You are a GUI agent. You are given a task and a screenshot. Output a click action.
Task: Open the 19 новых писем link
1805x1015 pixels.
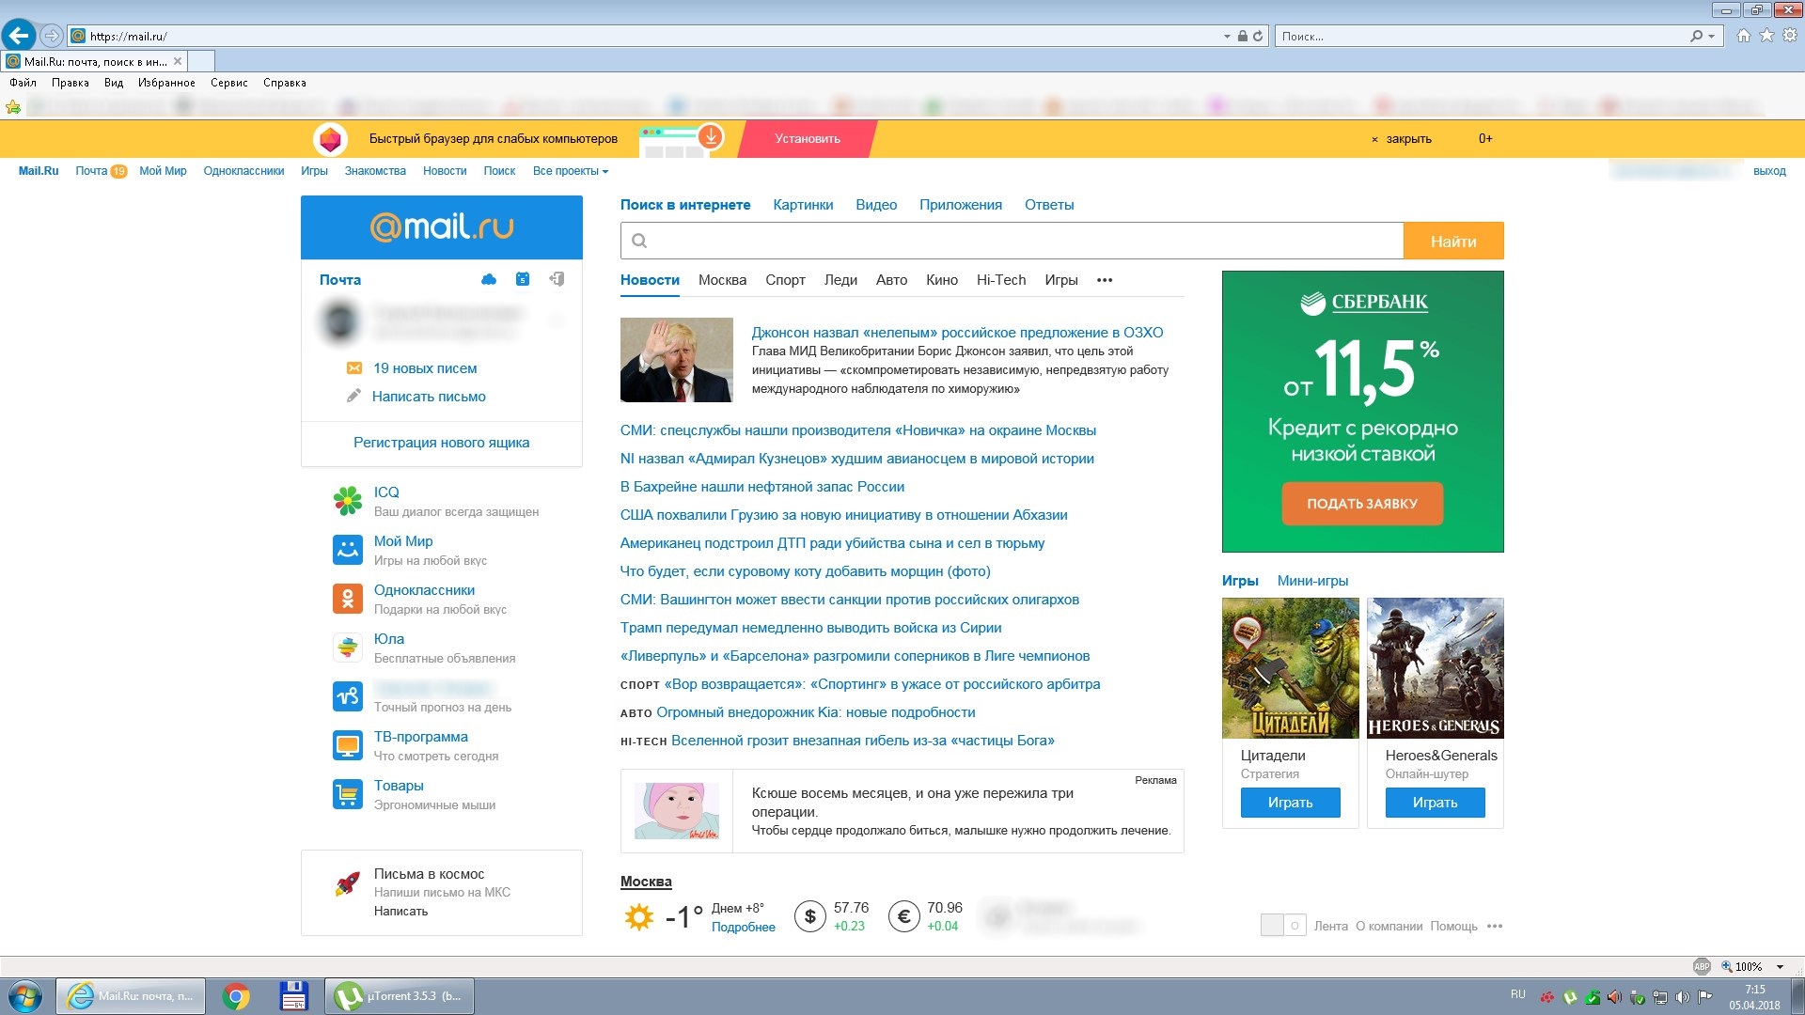click(x=425, y=368)
